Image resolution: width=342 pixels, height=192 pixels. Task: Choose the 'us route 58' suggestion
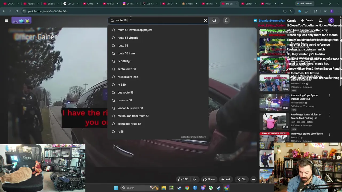point(158,100)
